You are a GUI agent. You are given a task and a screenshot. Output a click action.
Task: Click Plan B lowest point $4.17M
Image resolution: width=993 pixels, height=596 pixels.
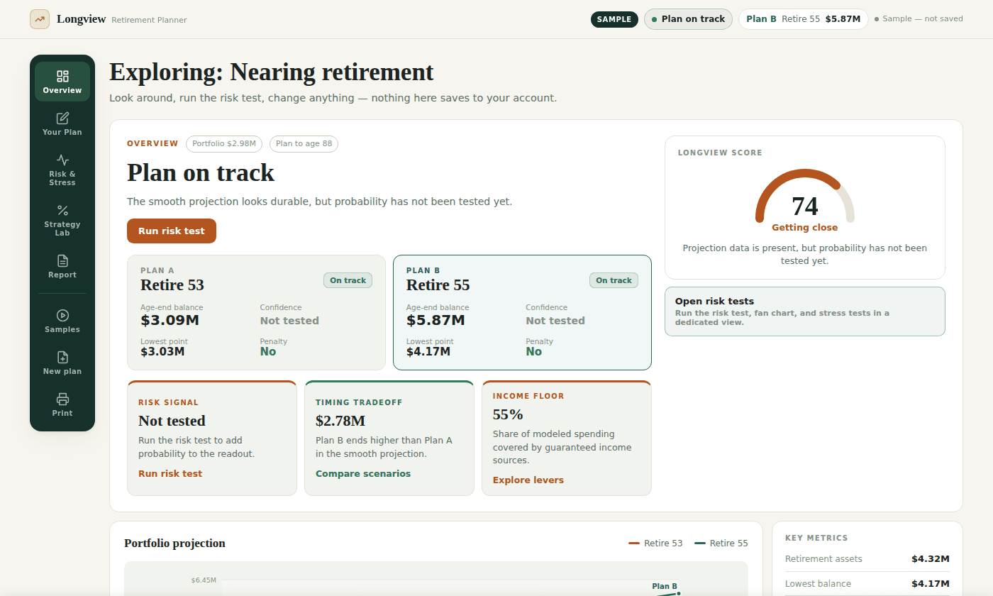pos(428,352)
